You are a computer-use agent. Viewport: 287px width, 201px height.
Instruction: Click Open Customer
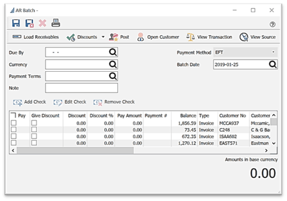[x=158, y=37]
